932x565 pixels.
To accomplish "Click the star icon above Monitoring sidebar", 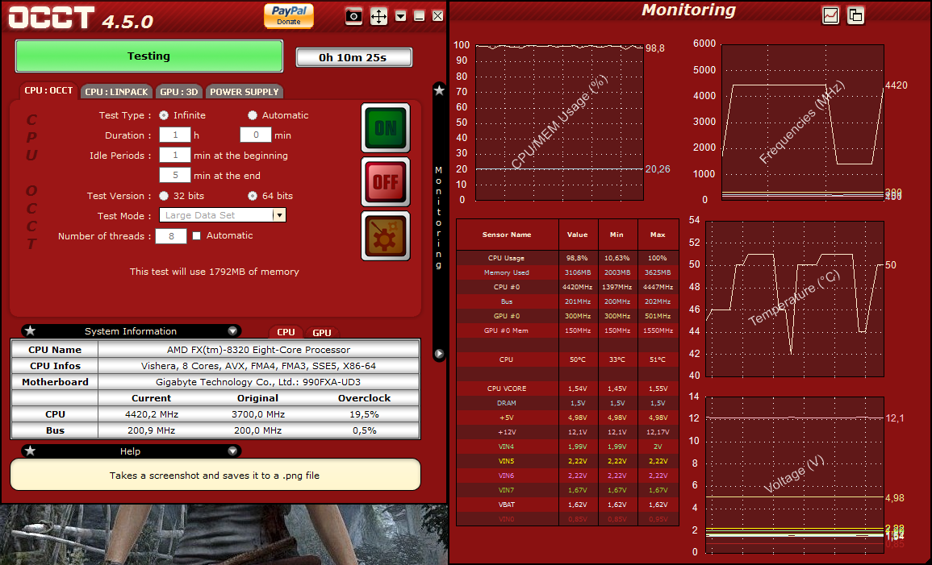I will (439, 90).
